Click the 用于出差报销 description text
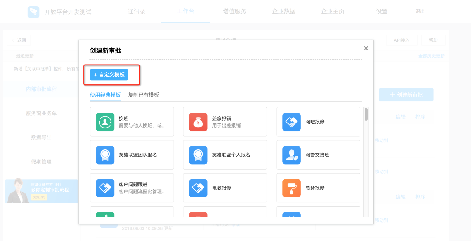The width and height of the screenshot is (471, 241). (226, 125)
